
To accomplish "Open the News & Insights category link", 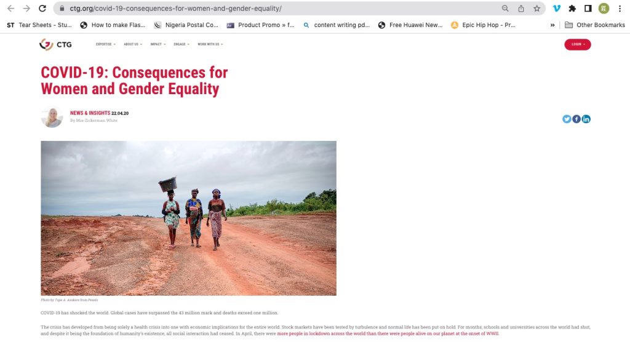I will 90,113.
